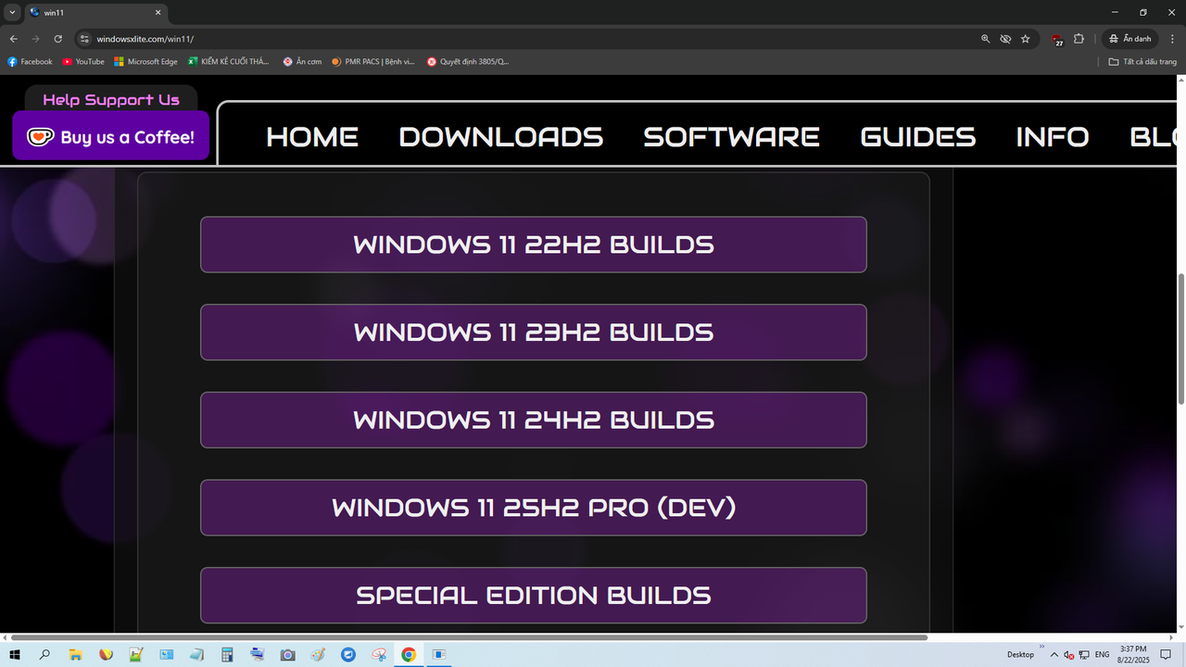This screenshot has height=667, width=1186.
Task: Click the coffee cup icon on Buy us a Coffee
Action: click(39, 136)
